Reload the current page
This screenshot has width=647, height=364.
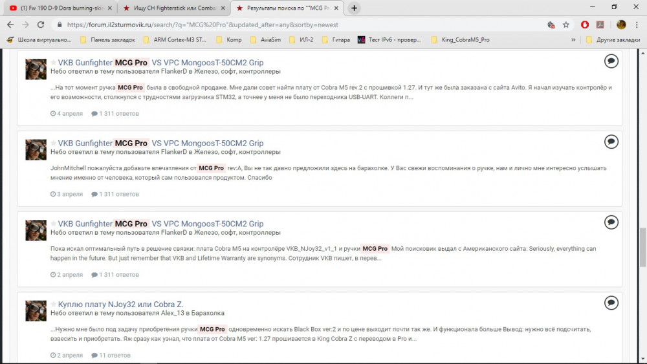(40, 25)
